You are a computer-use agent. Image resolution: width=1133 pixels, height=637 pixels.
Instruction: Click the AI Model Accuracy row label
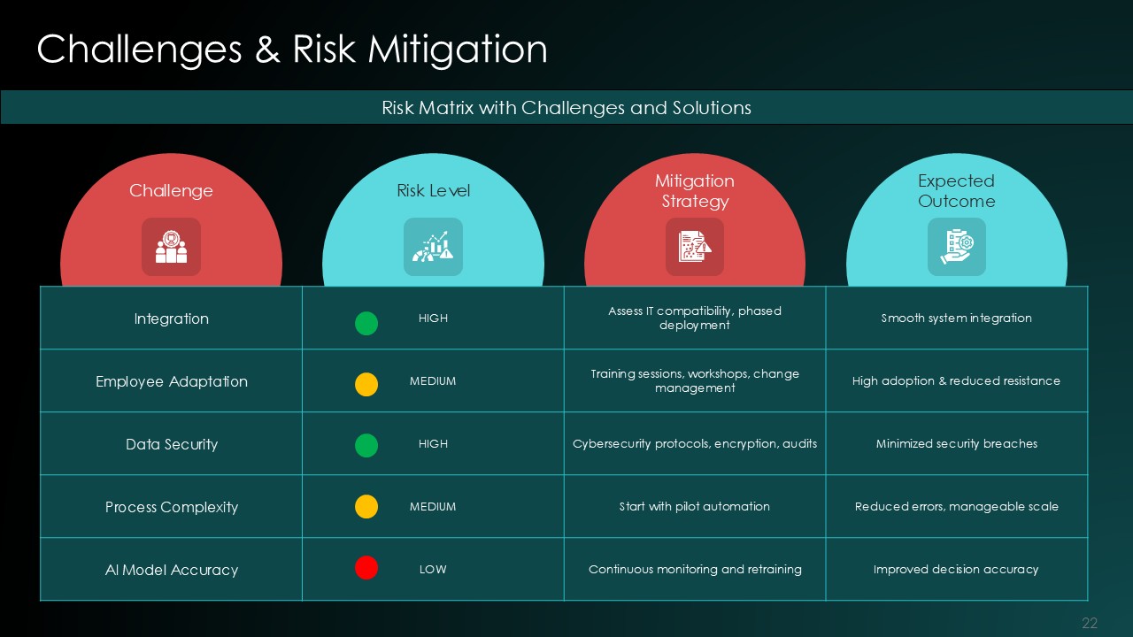tap(171, 570)
